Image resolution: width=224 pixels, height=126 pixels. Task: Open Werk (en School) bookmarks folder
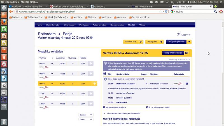click(x=56, y=17)
